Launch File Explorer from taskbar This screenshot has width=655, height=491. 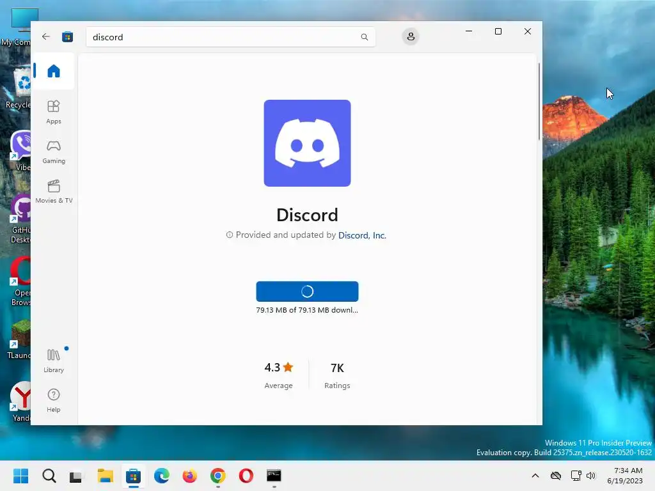click(x=106, y=476)
